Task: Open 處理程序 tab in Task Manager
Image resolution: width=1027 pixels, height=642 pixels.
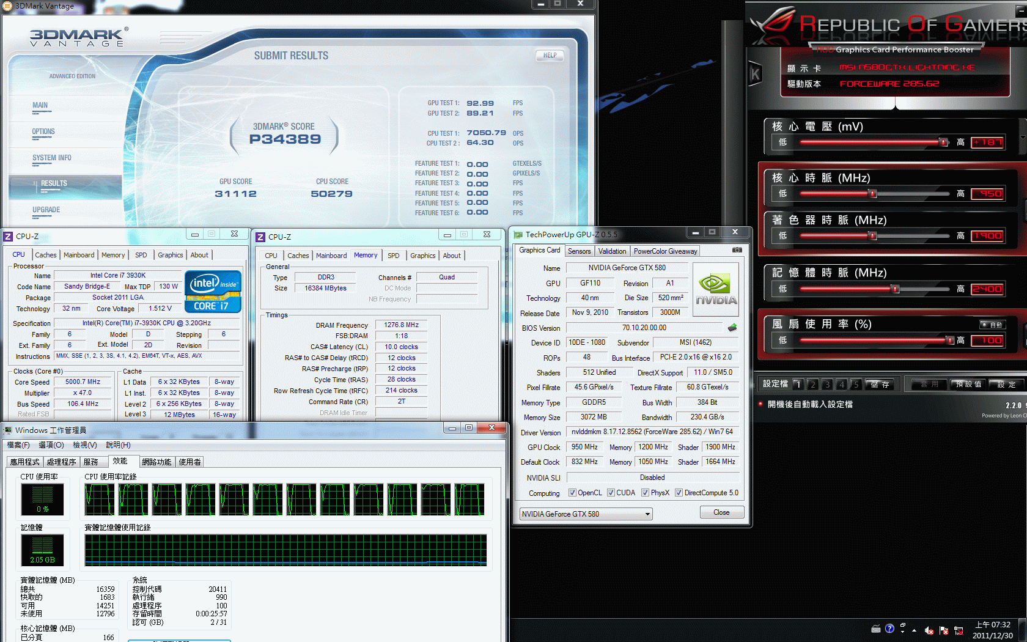Action: pyautogui.click(x=62, y=462)
